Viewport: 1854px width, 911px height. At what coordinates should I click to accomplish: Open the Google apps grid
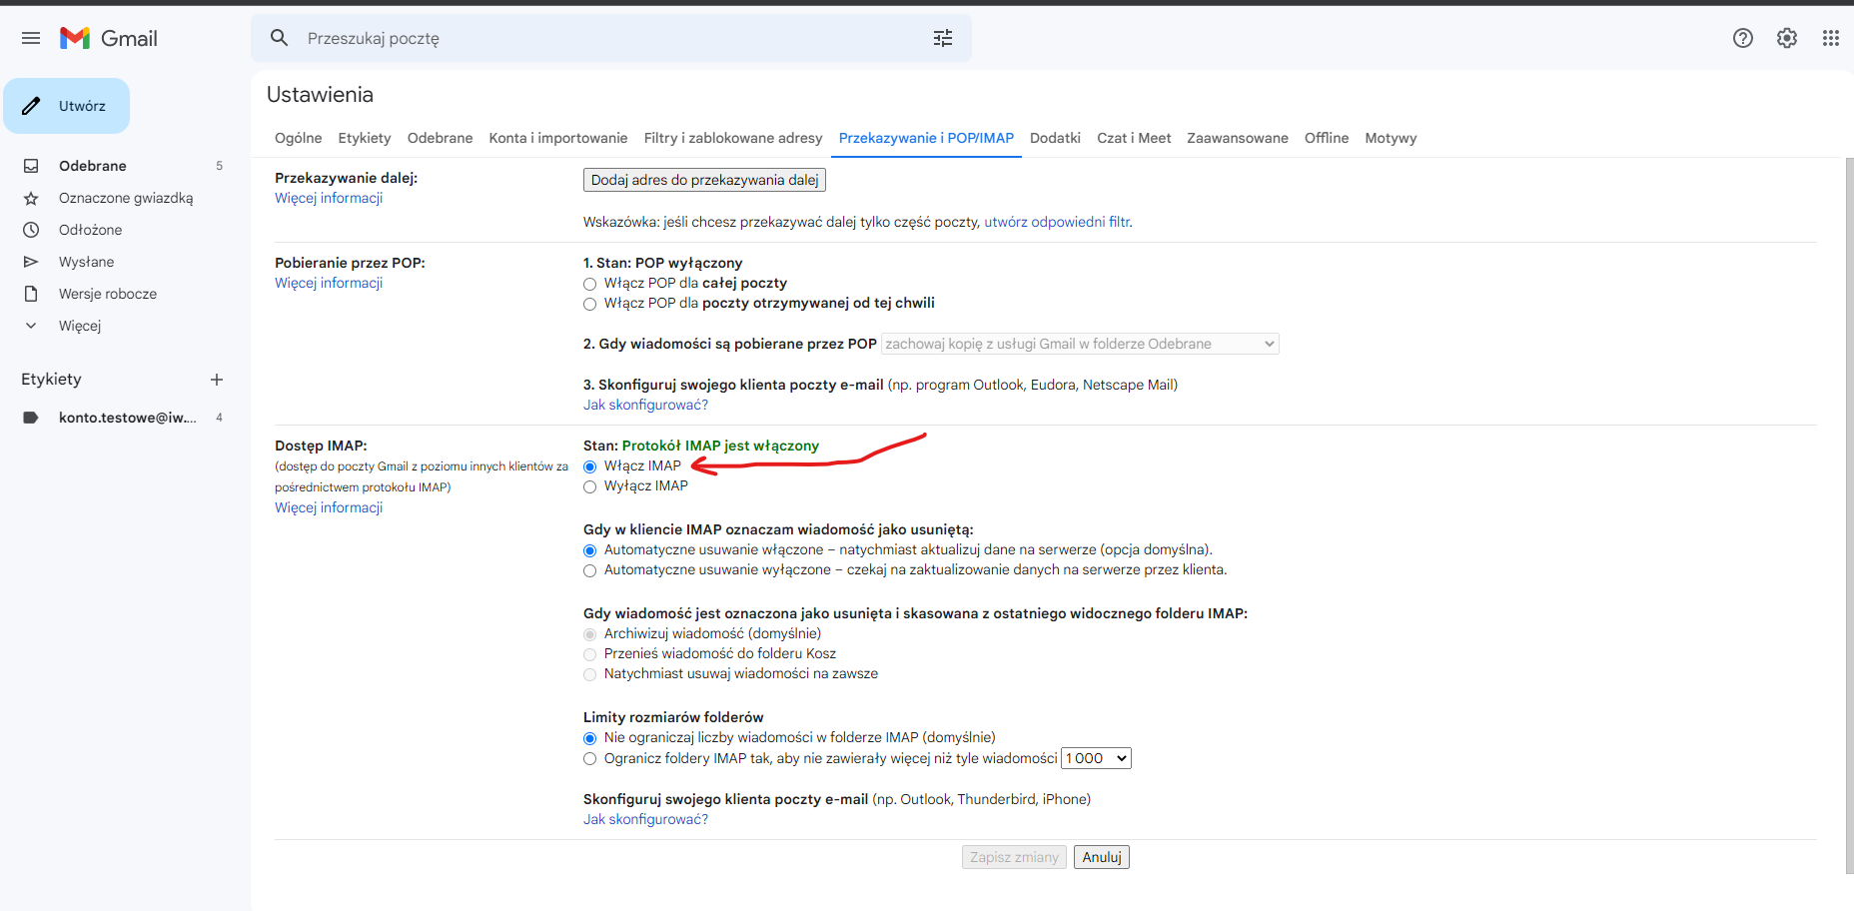(x=1830, y=38)
